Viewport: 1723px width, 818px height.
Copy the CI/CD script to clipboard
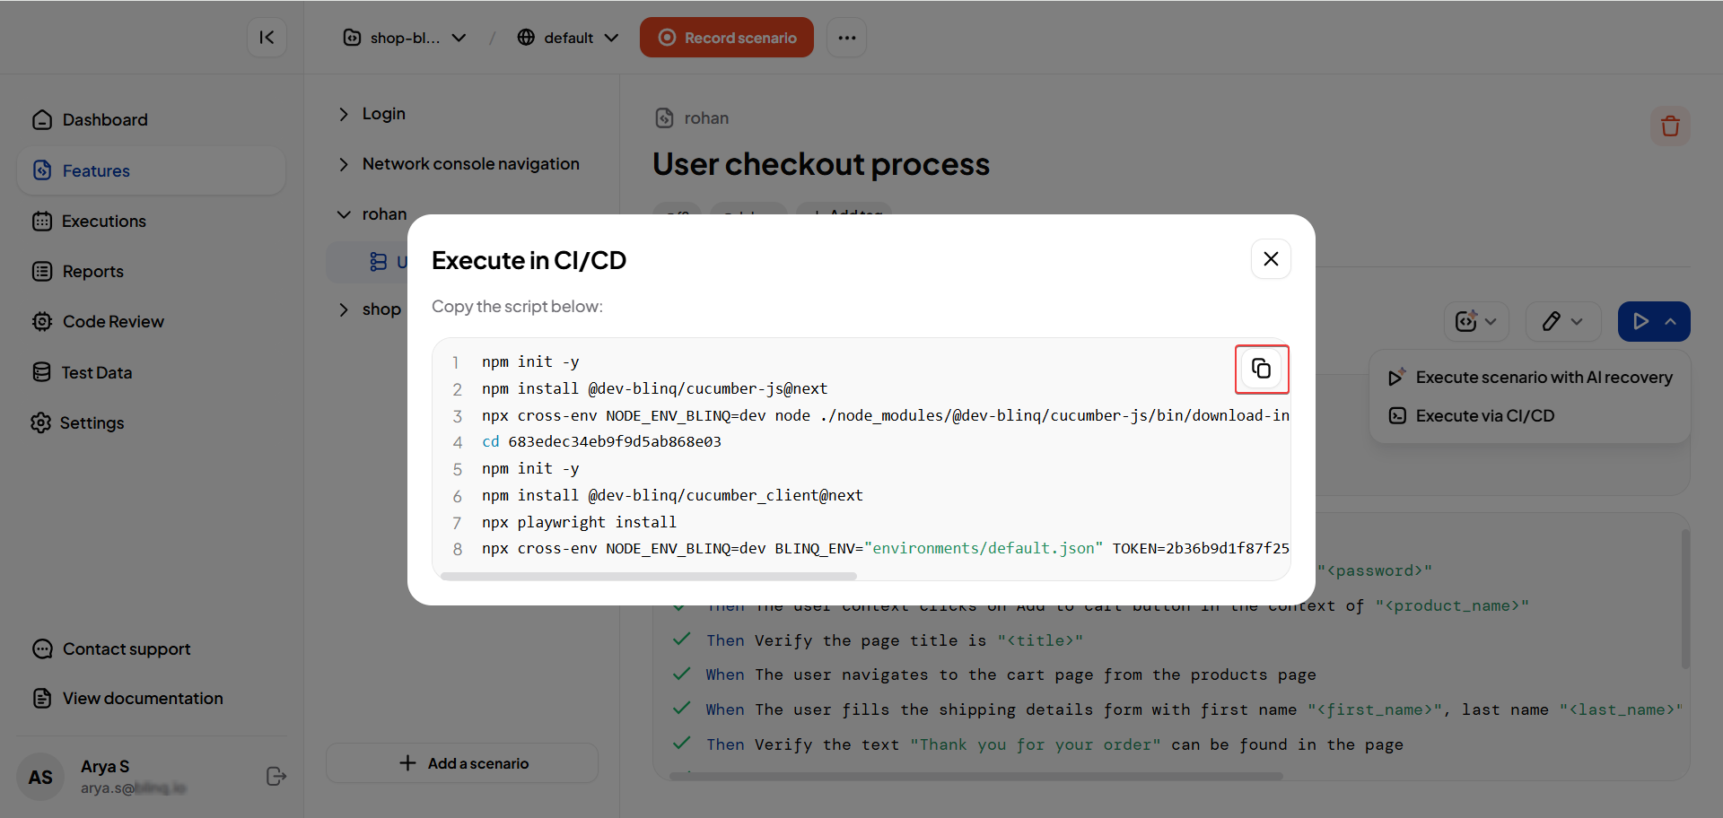(1261, 369)
